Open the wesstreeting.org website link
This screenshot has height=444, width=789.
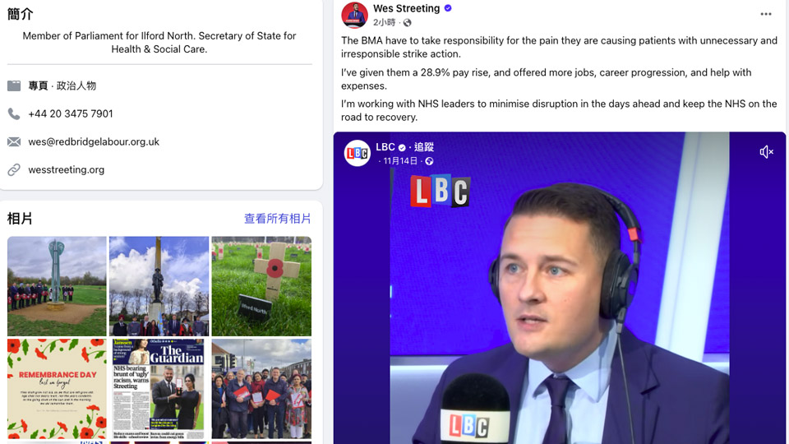(67, 169)
